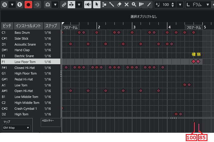Select the Crash Cymbal 1 row
Viewport: 214px width, 142px height.
(x=31, y=109)
